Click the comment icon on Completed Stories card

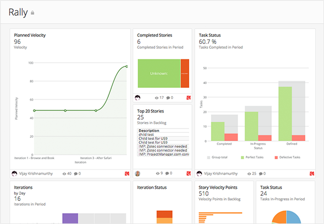click(x=168, y=98)
